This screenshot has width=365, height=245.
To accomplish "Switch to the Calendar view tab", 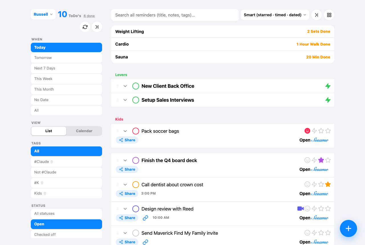I will 84,131.
